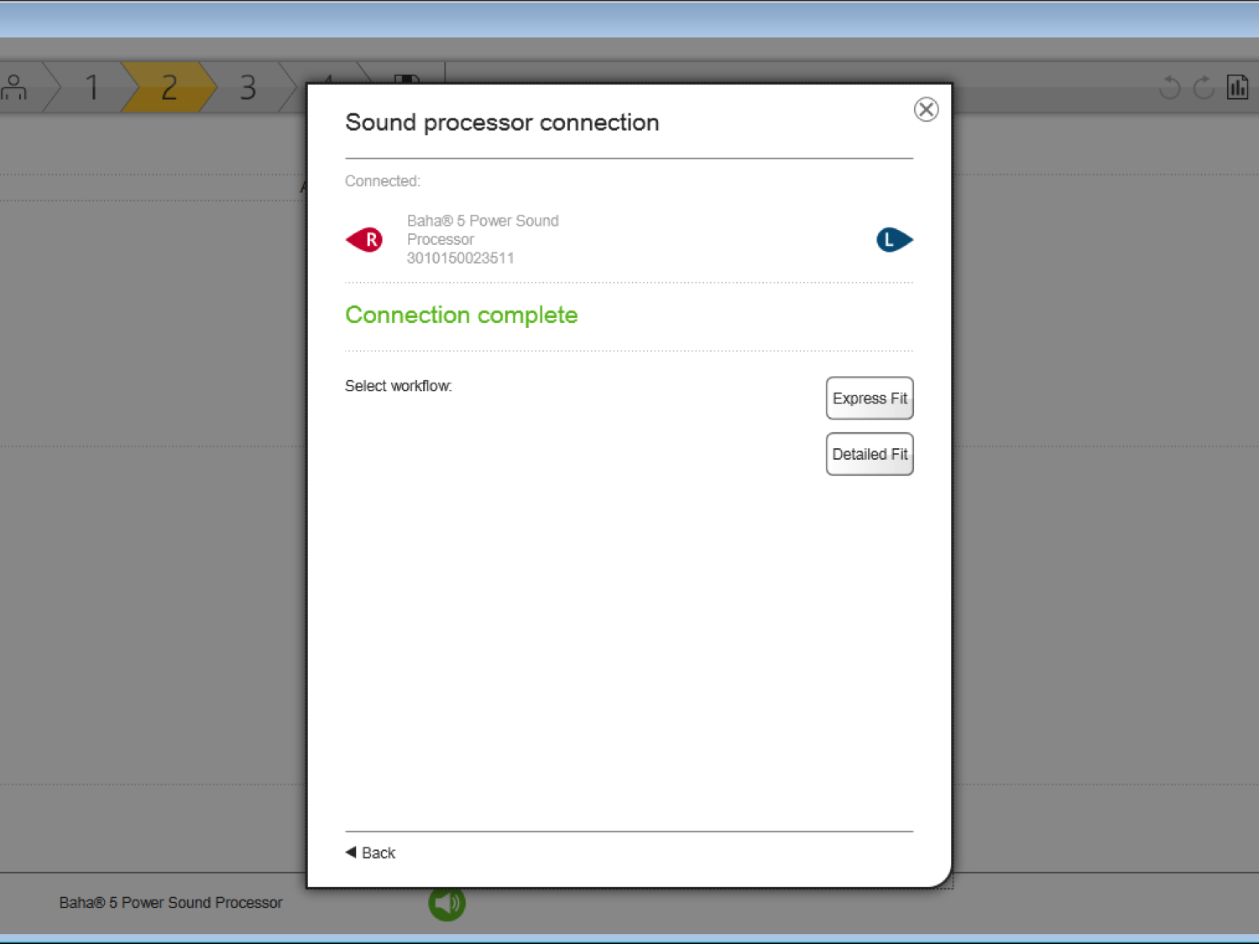This screenshot has height=944, width=1259.
Task: Open the patient profile icon
Action: (x=14, y=87)
